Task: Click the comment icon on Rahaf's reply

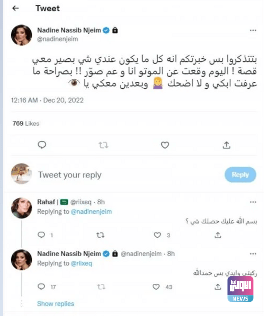Action: [41, 235]
